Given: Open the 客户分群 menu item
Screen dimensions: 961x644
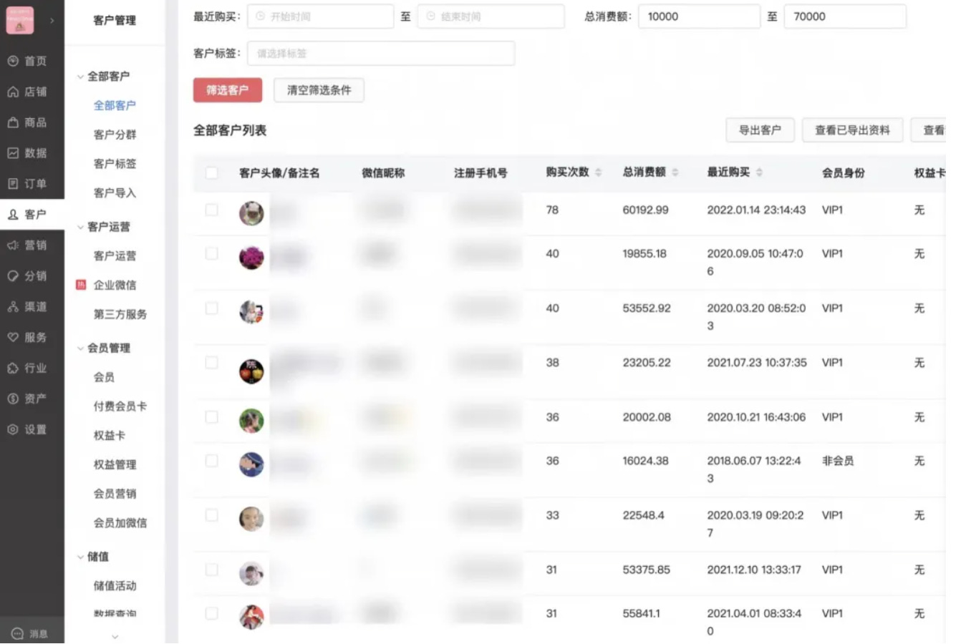Looking at the screenshot, I should coord(114,134).
